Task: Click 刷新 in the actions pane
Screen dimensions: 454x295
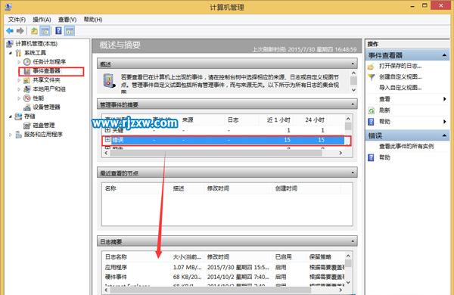Action: click(384, 110)
